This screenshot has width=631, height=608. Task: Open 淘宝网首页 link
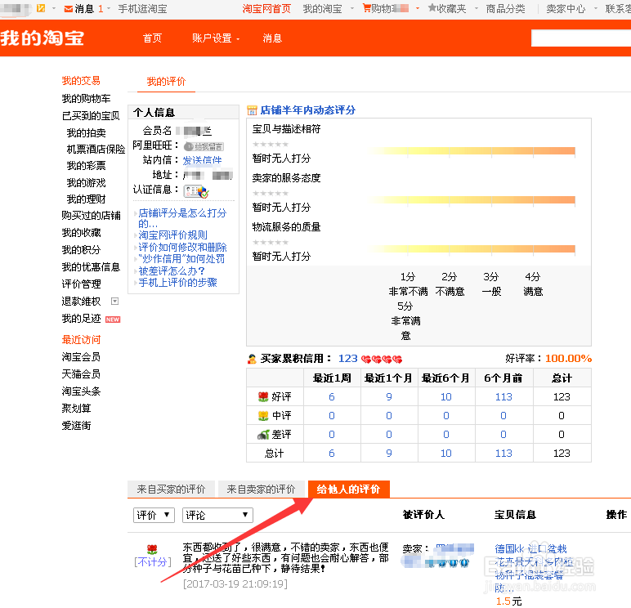coord(266,8)
